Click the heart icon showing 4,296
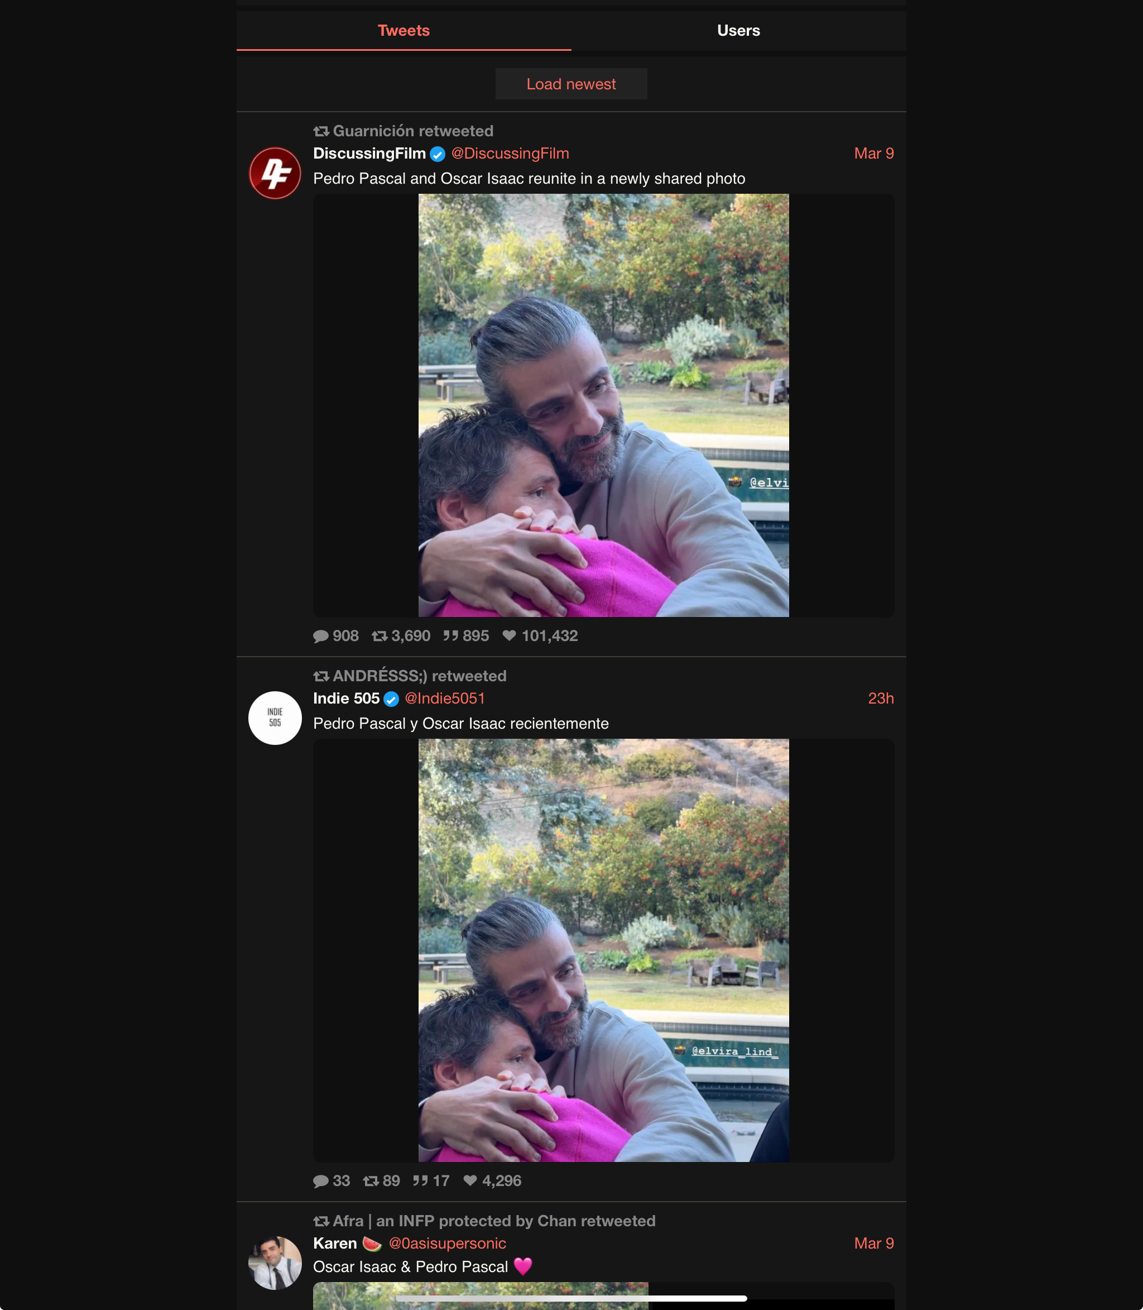1143x1310 pixels. 470,1180
